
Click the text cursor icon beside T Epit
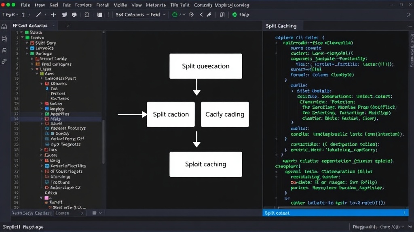click(x=23, y=15)
